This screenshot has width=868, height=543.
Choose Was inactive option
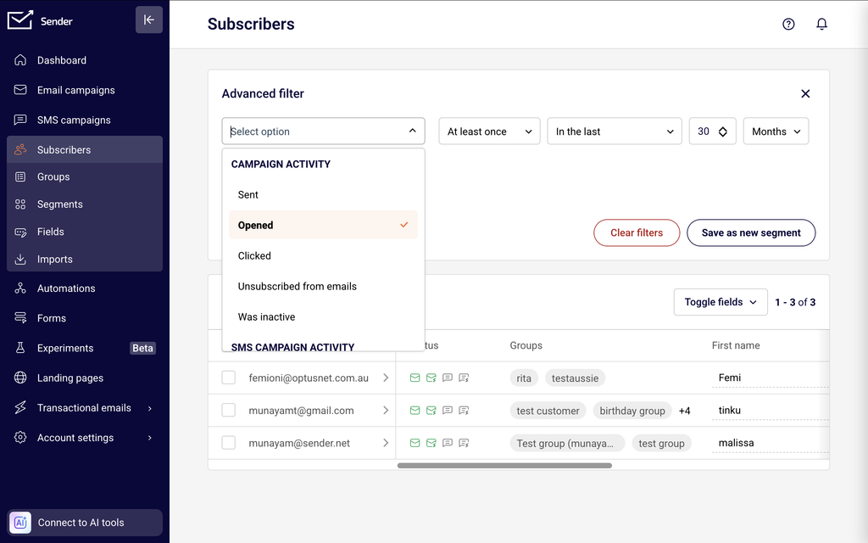click(x=323, y=316)
